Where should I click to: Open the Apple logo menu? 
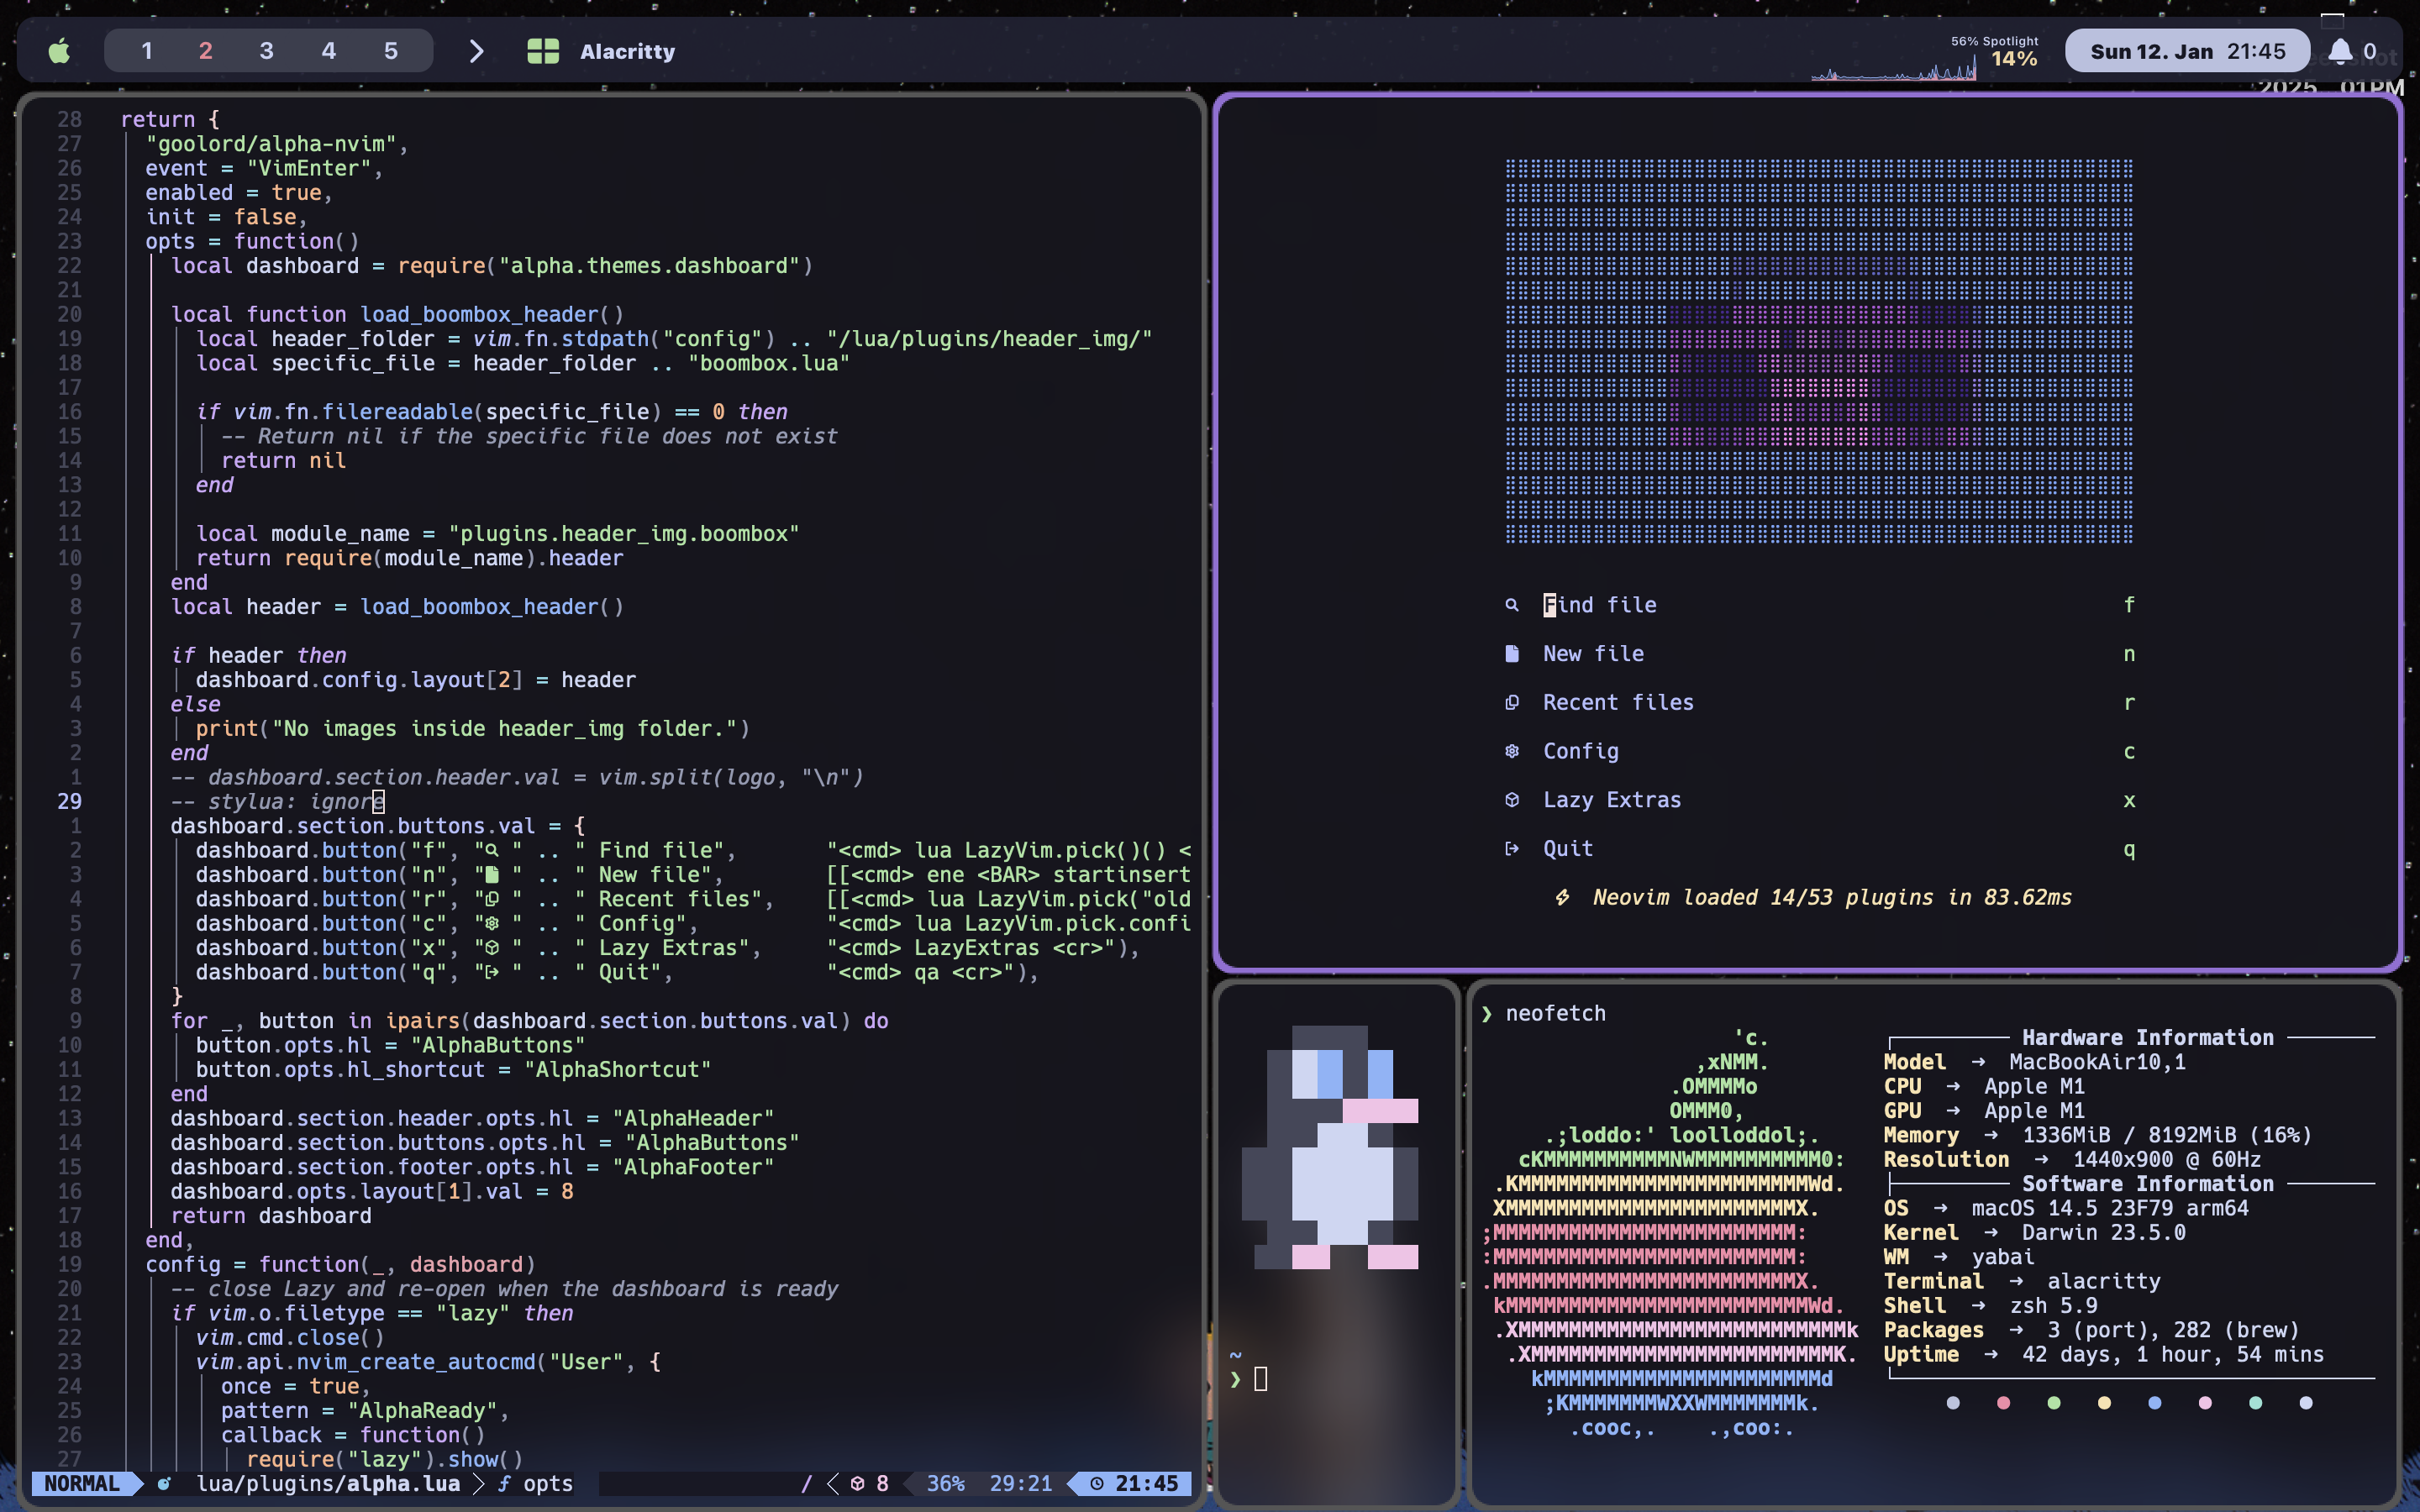tap(59, 51)
